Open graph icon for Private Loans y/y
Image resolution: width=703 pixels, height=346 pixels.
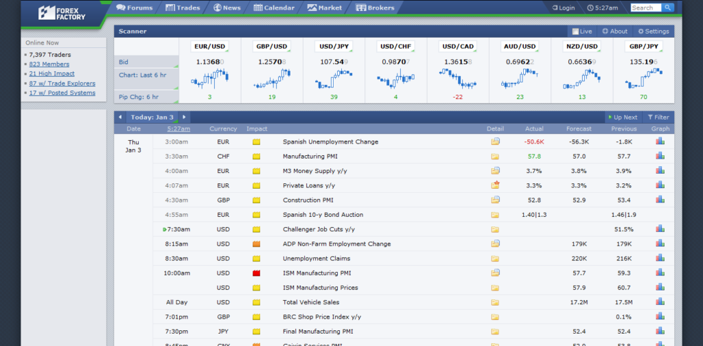(x=660, y=185)
